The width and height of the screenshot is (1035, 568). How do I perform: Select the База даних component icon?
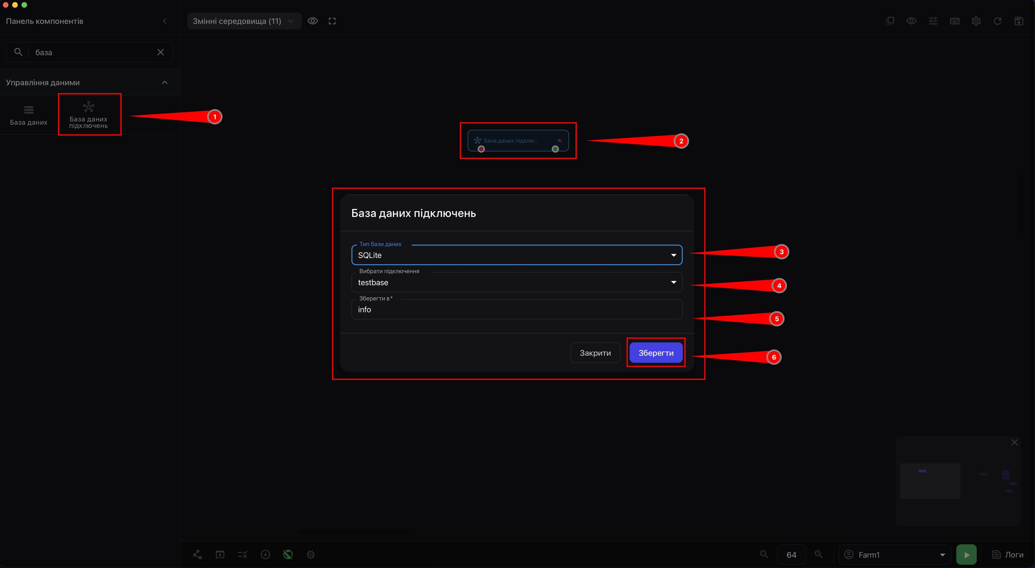tap(29, 110)
